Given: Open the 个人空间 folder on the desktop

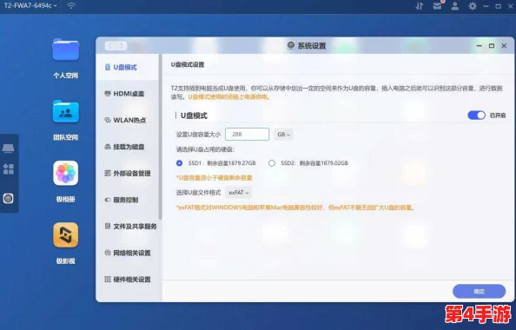Looking at the screenshot, I should coord(65,50).
